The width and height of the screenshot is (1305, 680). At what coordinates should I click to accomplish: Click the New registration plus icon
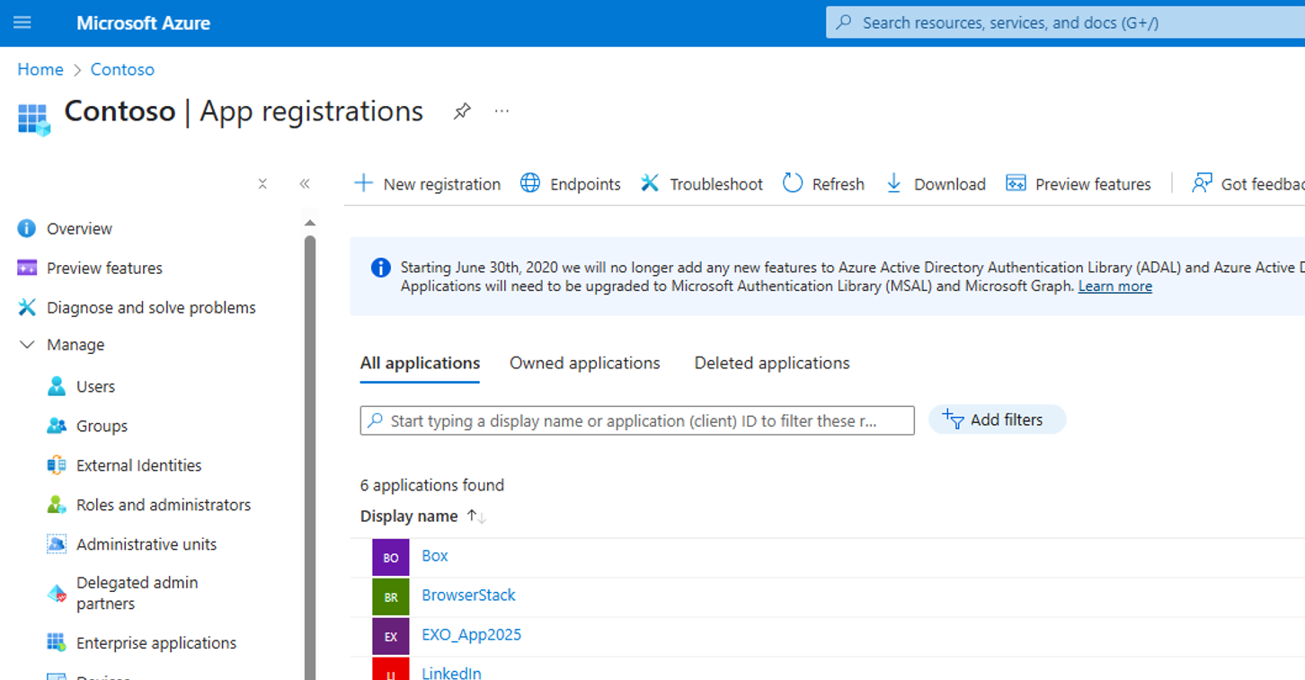point(363,183)
